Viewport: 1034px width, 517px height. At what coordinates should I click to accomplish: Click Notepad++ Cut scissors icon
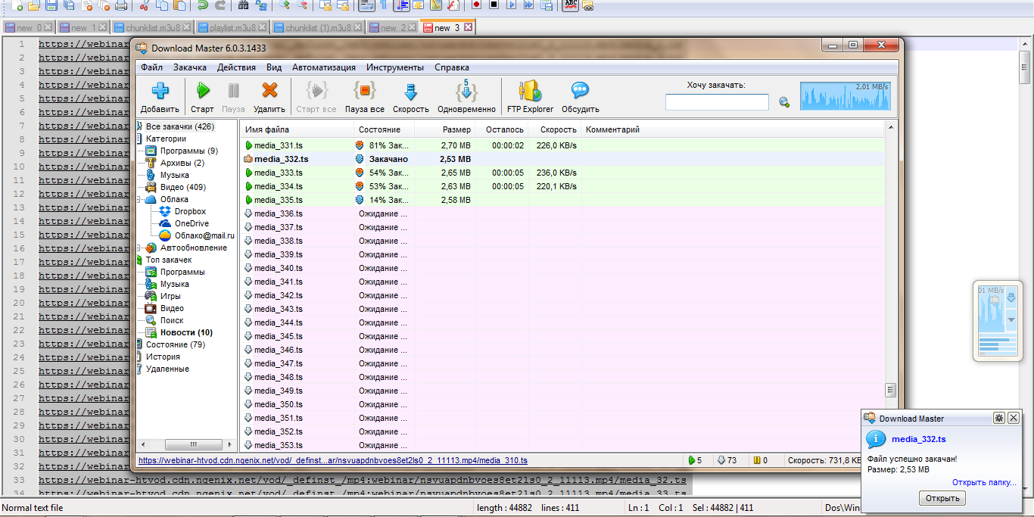point(143,5)
